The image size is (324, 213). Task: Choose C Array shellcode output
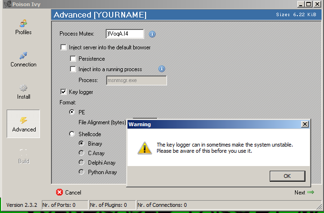tap(81, 153)
